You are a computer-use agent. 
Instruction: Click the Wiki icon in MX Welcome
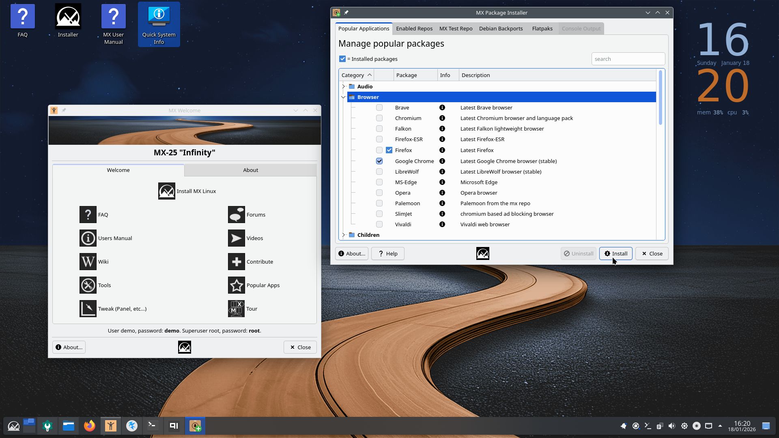tap(88, 262)
